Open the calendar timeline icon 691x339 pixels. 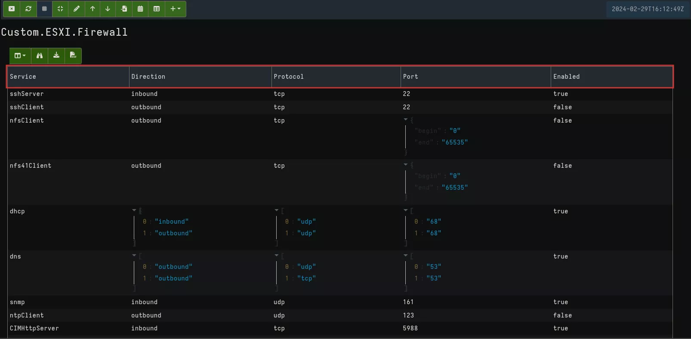[x=140, y=9]
